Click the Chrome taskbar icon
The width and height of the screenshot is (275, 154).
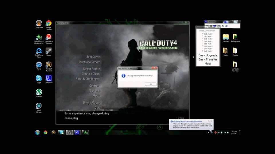(46, 132)
